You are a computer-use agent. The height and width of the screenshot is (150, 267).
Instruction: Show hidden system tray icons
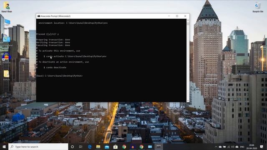point(216,147)
